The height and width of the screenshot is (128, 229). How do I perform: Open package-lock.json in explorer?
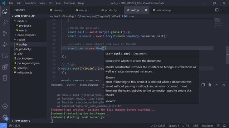tap(29, 63)
